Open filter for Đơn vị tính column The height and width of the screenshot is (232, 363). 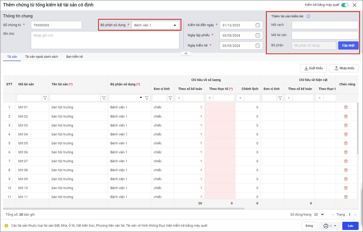(170, 98)
